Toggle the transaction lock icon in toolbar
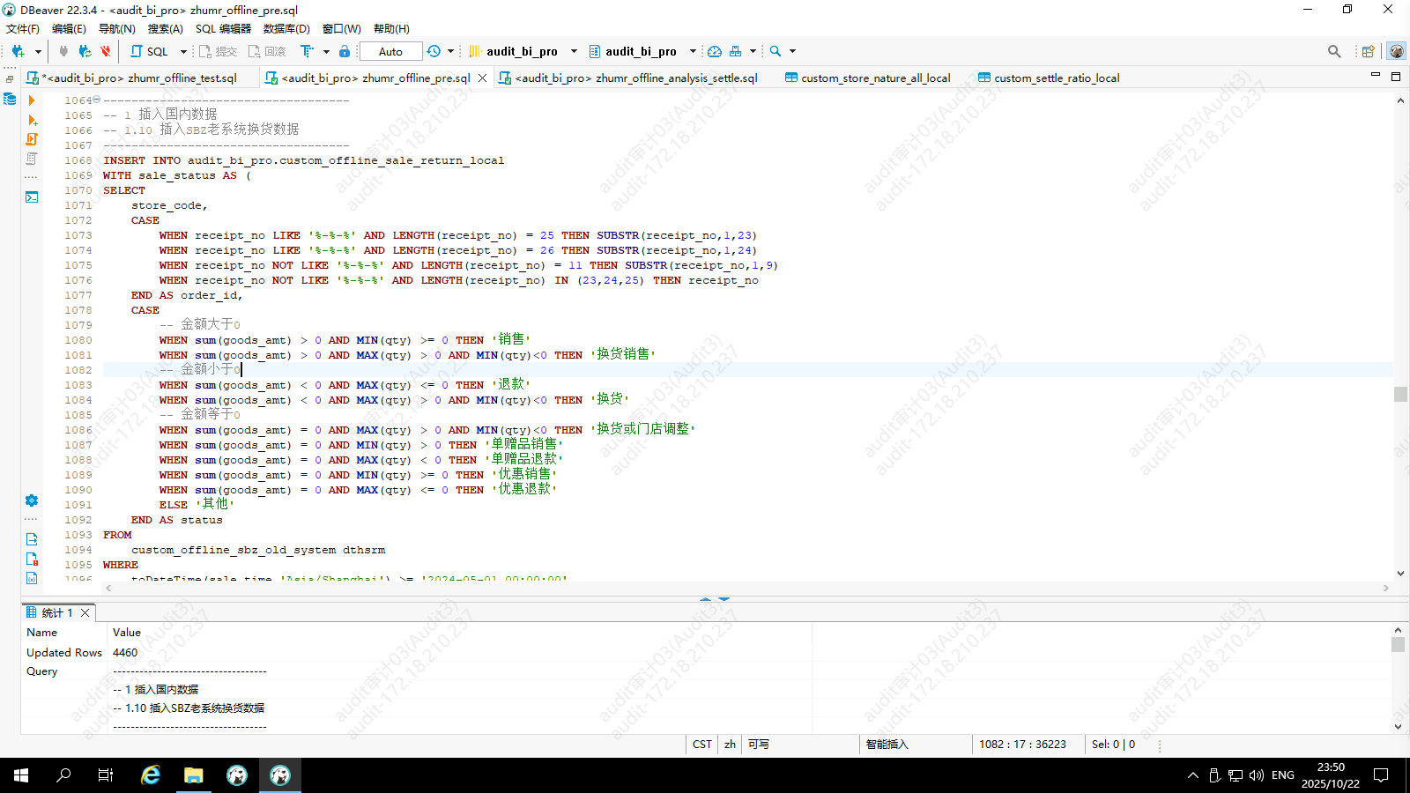This screenshot has width=1410, height=793. coord(345,51)
